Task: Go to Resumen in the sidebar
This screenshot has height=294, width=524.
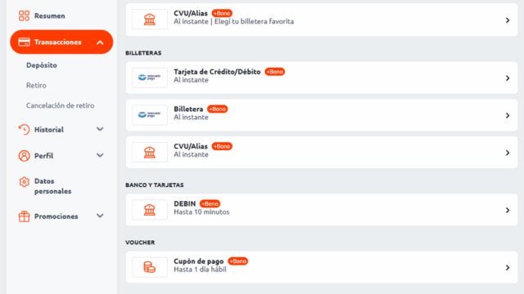Action: tap(50, 16)
